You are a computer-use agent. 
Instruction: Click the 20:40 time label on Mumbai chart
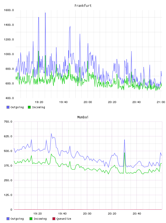[x=137, y=213]
